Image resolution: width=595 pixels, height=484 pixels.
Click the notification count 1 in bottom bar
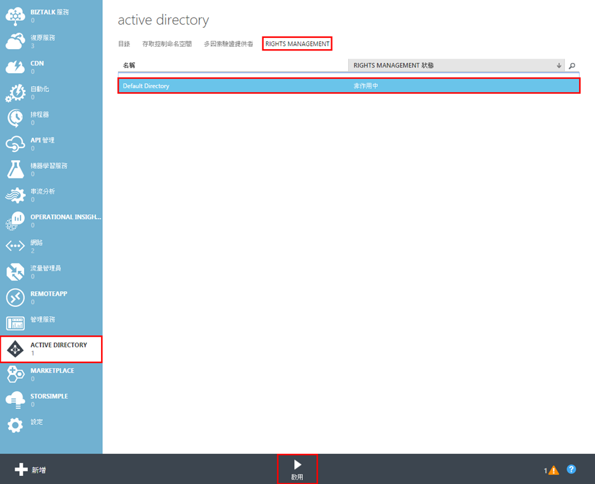click(x=546, y=471)
